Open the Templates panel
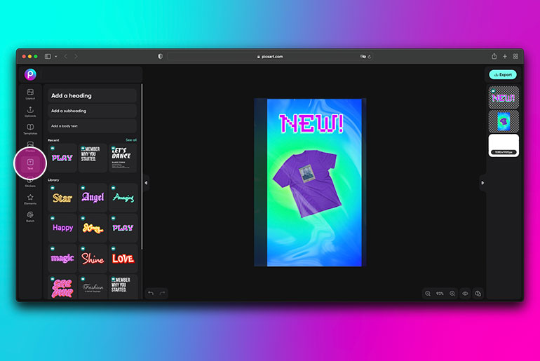Viewport: 540px width, 361px height. click(x=30, y=129)
